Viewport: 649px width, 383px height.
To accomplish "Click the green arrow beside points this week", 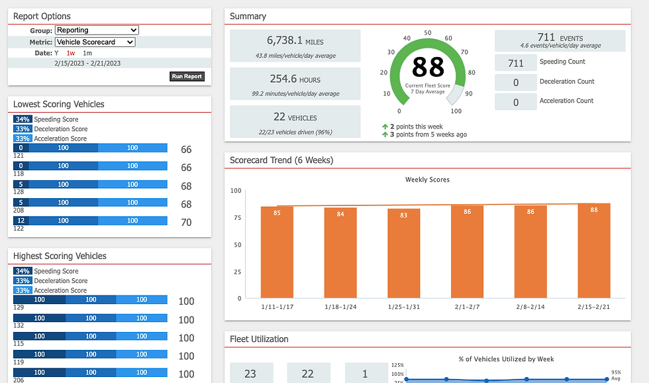I will click(385, 127).
